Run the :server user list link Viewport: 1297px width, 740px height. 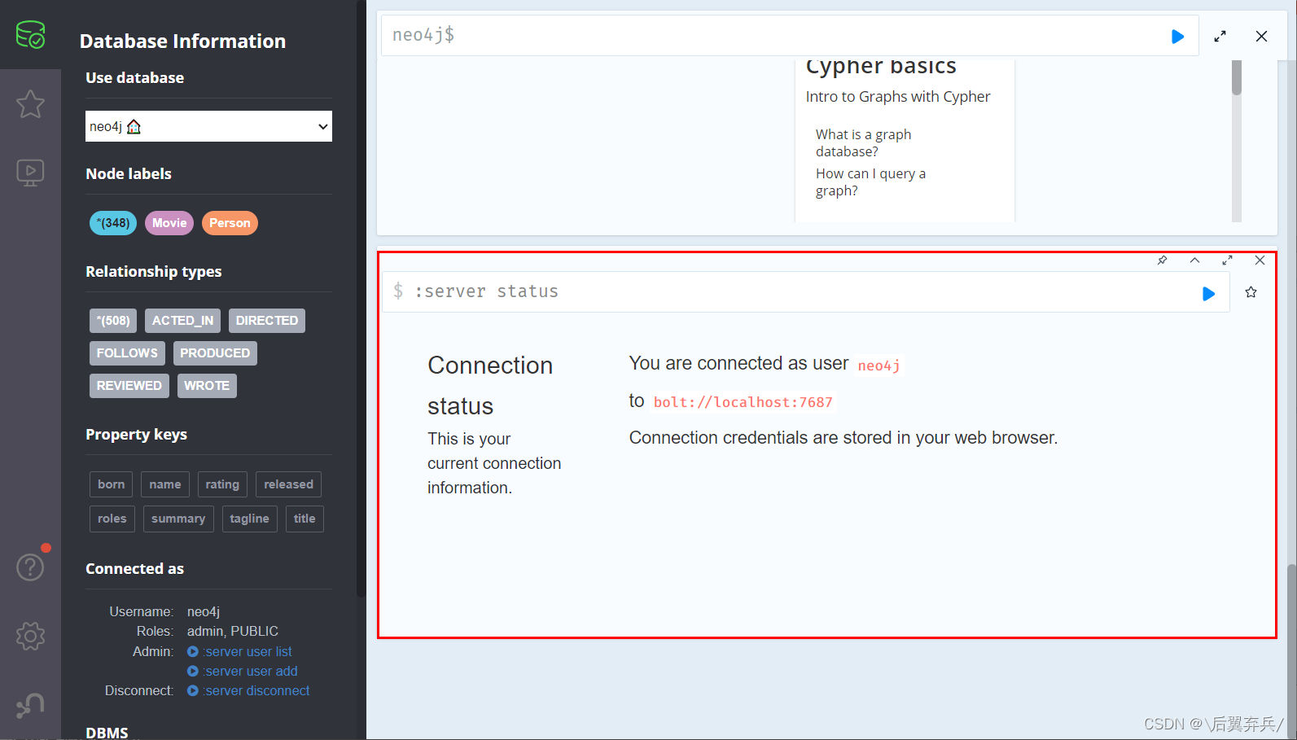coord(240,651)
